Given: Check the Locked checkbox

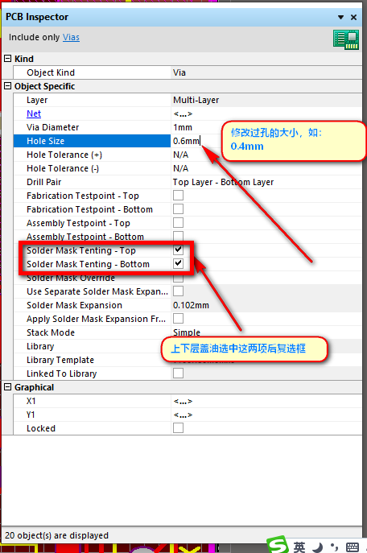Looking at the screenshot, I should coord(179,427).
